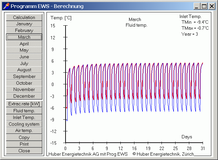Image resolution: width=218 pixels, height=160 pixels.
Task: Click 'Huber Energietechnik AG mit Prog EWS' footer
Action: pos(88,154)
